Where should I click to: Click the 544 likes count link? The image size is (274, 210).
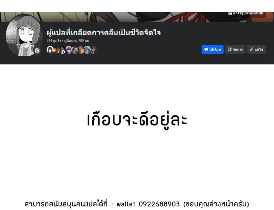point(53,41)
